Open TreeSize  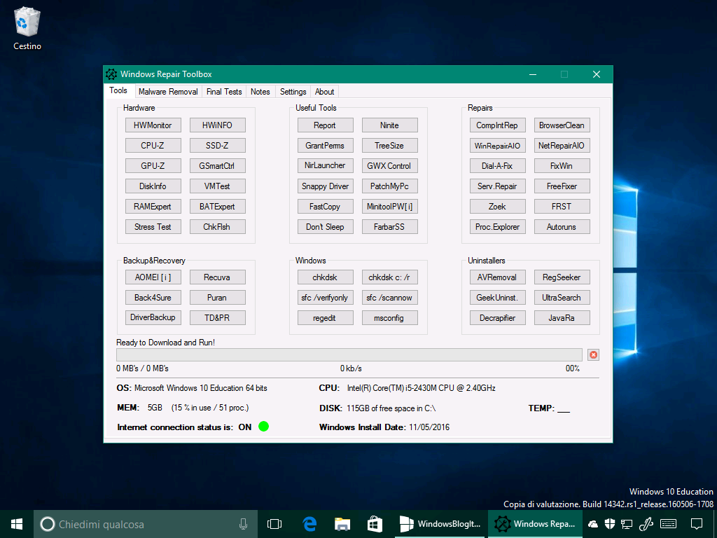point(389,146)
